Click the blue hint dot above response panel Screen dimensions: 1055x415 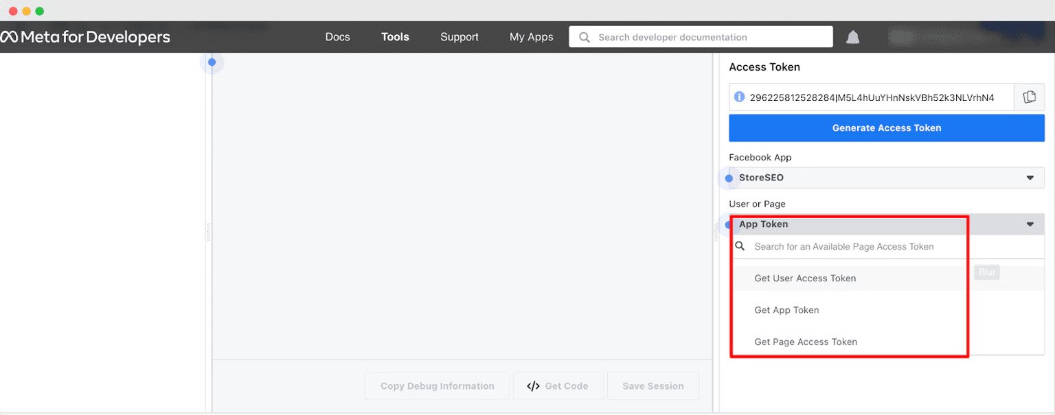point(212,62)
